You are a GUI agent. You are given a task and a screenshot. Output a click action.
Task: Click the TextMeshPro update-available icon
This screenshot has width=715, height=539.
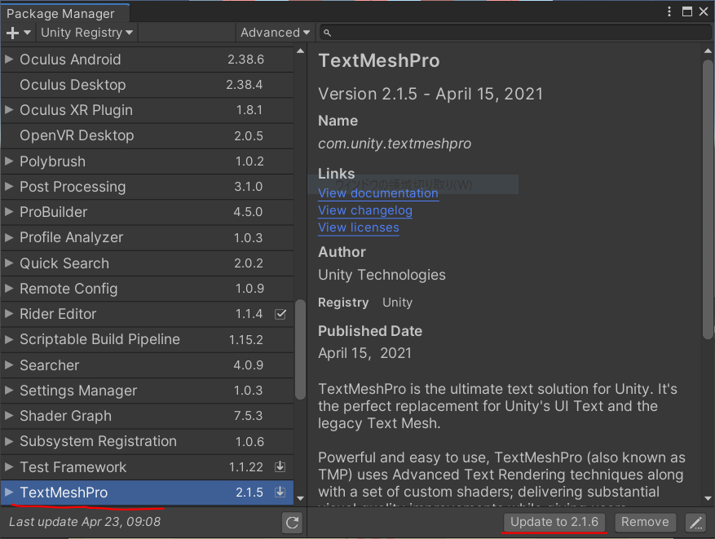tap(280, 492)
